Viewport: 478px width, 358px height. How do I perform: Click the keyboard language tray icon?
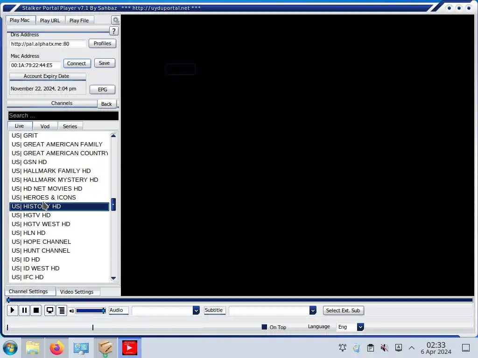pyautogui.click(x=399, y=347)
